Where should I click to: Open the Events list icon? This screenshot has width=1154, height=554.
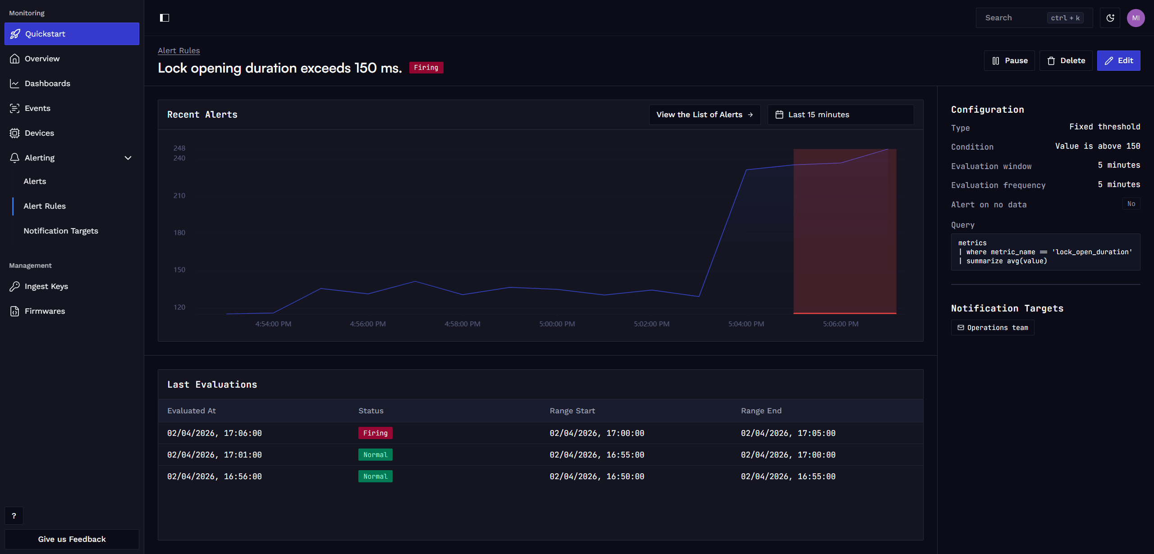click(15, 108)
